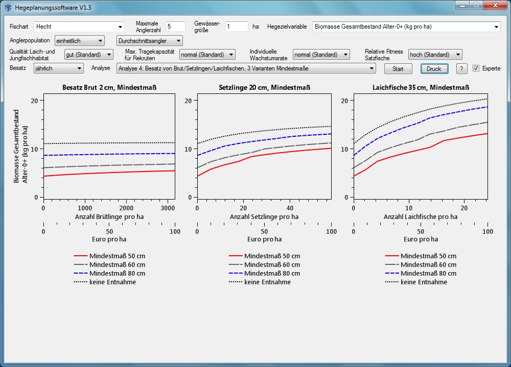
Task: Close the Hegeplanungssoftware window
Action: click(495, 6)
